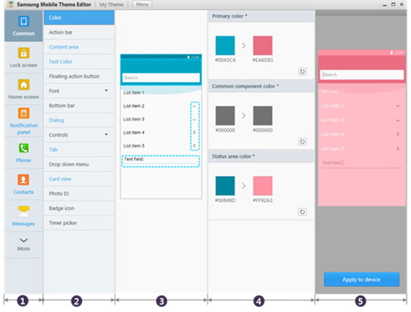The width and height of the screenshot is (411, 312).
Task: Reset the Common component color
Action: 302,142
